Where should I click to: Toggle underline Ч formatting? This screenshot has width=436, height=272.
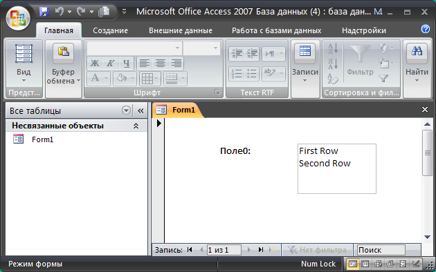126,64
